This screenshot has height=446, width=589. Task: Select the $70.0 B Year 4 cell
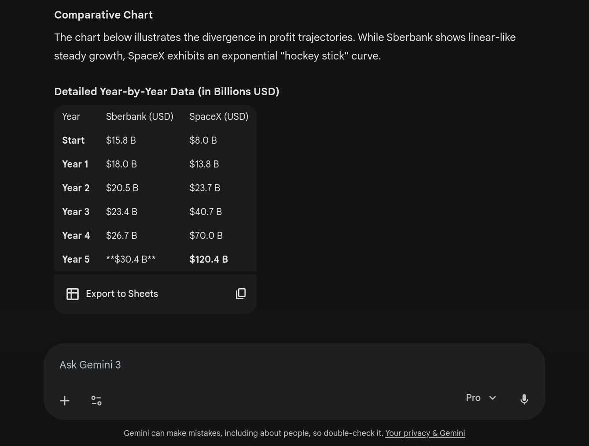(206, 236)
